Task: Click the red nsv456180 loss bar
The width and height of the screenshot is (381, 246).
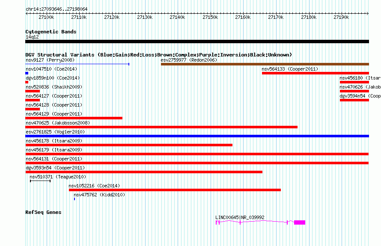Action: [x=354, y=82]
